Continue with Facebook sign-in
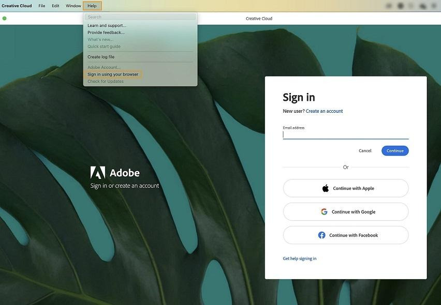The image size is (441, 305). [346, 235]
